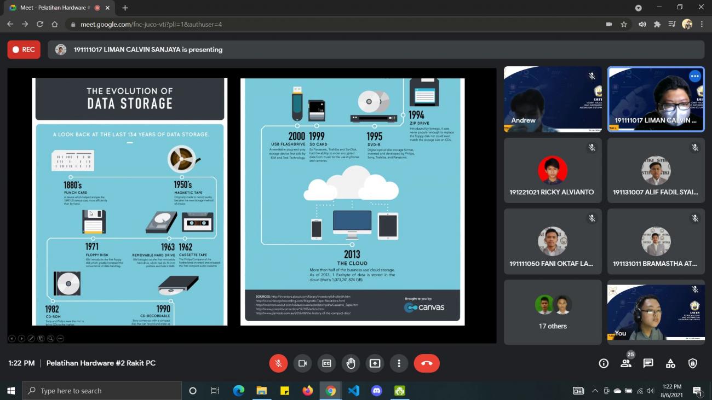Open options on Liman Calvin's video tile
The width and height of the screenshot is (712, 400).
694,77
